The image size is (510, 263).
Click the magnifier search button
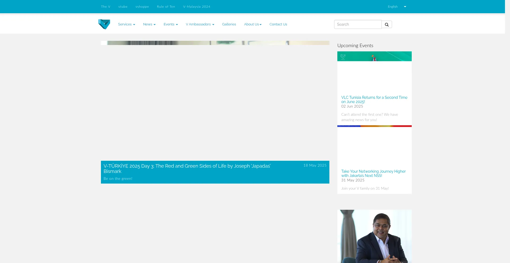tap(387, 25)
